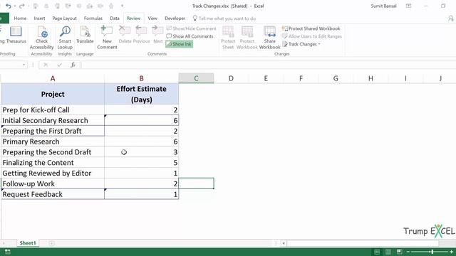Open the Data ribbon tab
The image size is (456, 256).
pos(114,18)
